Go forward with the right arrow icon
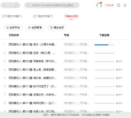131x118 pixels. [10, 5]
